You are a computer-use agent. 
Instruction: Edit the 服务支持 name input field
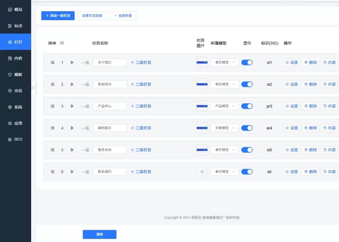click(110, 150)
